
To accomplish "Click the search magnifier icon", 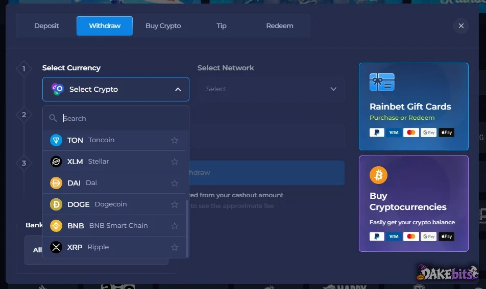I will coord(53,118).
